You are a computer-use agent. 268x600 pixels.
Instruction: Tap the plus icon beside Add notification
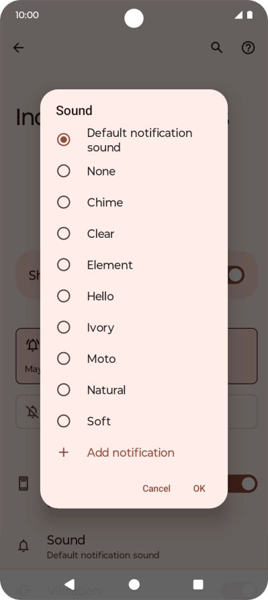pyautogui.click(x=63, y=453)
